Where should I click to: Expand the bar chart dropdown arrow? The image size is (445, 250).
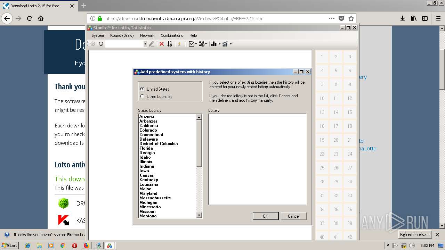[219, 44]
